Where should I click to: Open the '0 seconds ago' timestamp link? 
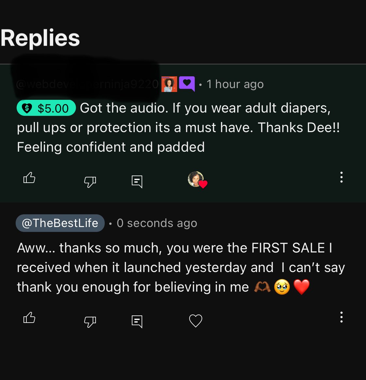point(157,223)
